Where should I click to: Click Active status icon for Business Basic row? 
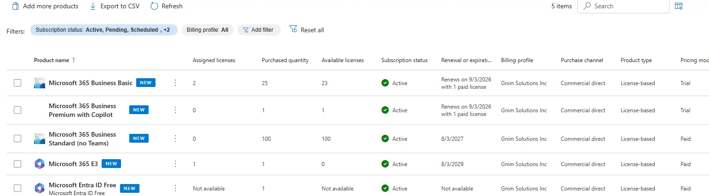(385, 83)
